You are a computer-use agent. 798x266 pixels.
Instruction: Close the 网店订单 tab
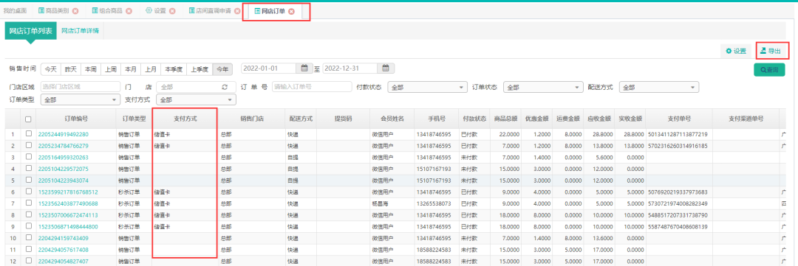[x=292, y=11]
